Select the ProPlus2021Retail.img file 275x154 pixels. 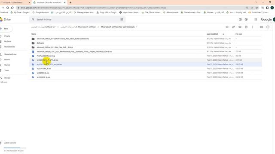(x=146, y=56)
